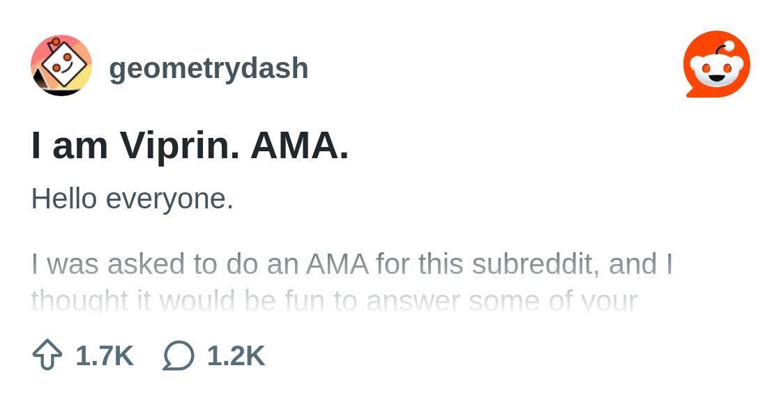
Task: Open comments via the speech bubble icon
Action: click(x=179, y=355)
